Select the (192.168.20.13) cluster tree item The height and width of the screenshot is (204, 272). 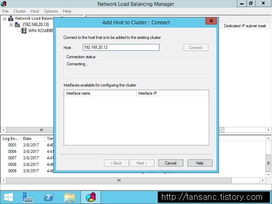36,24
